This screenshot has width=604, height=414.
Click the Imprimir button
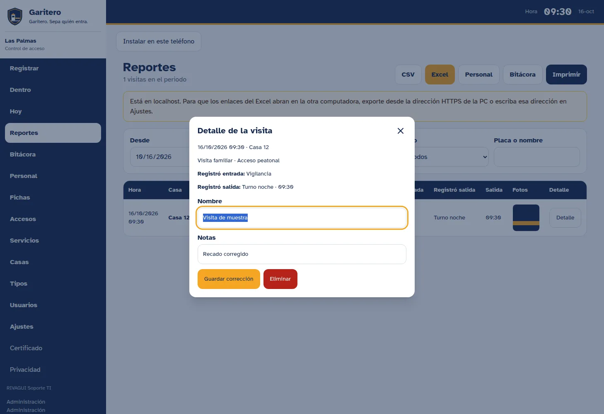(x=566, y=75)
